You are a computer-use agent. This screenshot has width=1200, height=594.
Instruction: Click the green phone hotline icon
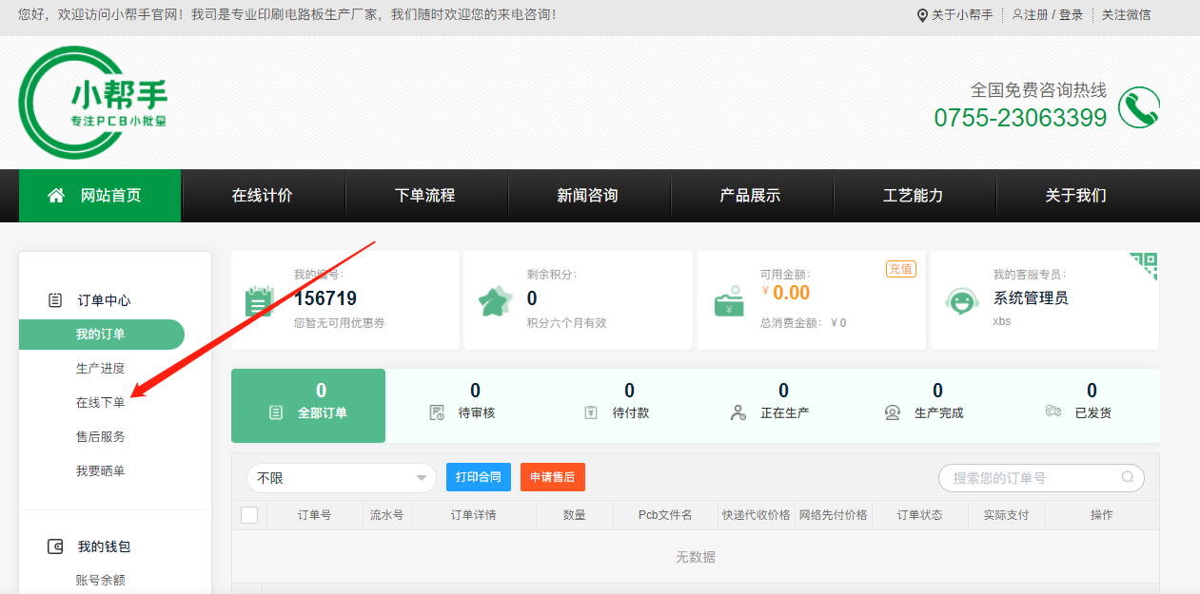[x=1138, y=107]
